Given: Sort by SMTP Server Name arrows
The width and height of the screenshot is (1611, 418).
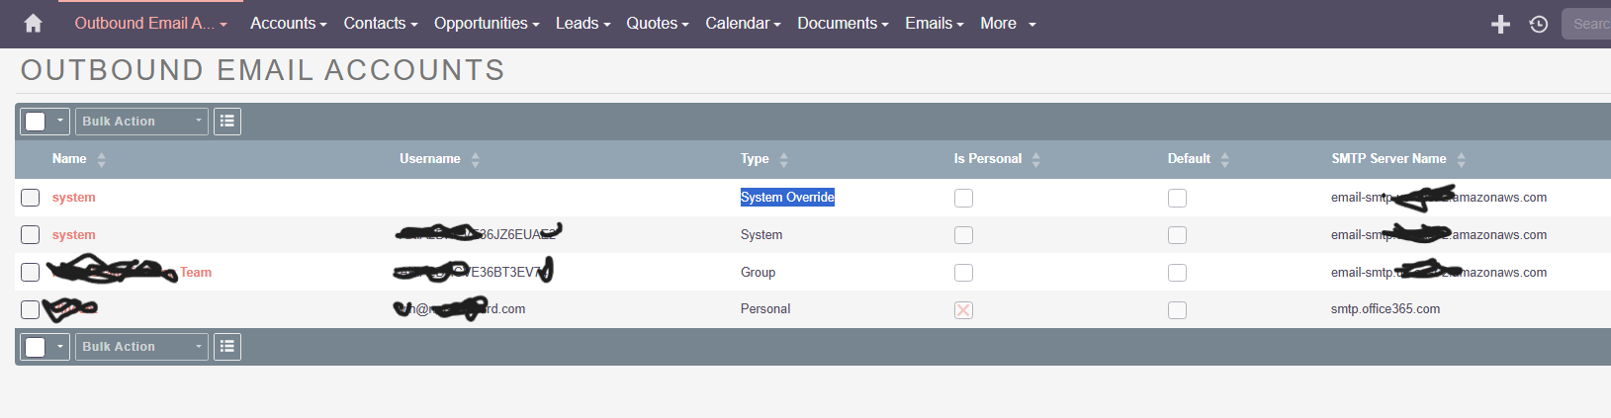Looking at the screenshot, I should pyautogui.click(x=1461, y=159).
